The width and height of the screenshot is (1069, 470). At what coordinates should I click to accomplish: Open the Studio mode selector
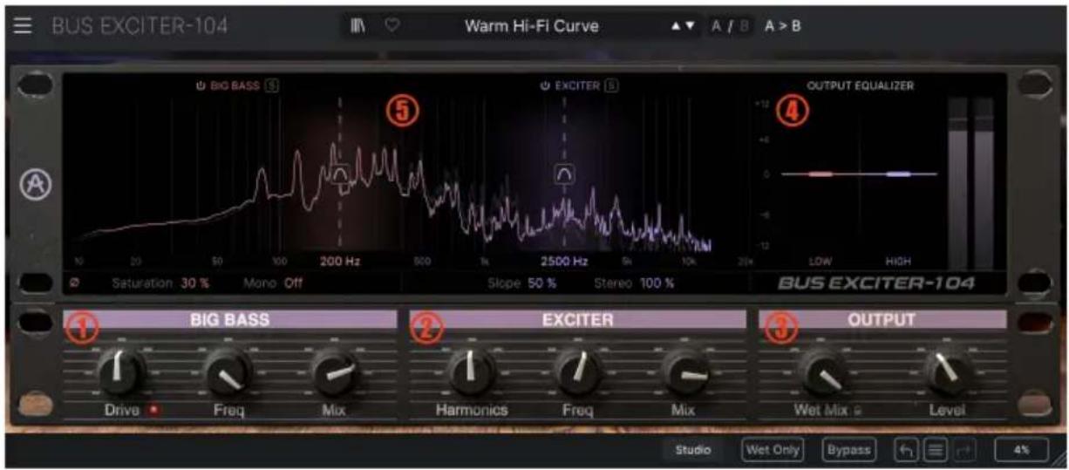coord(693,450)
